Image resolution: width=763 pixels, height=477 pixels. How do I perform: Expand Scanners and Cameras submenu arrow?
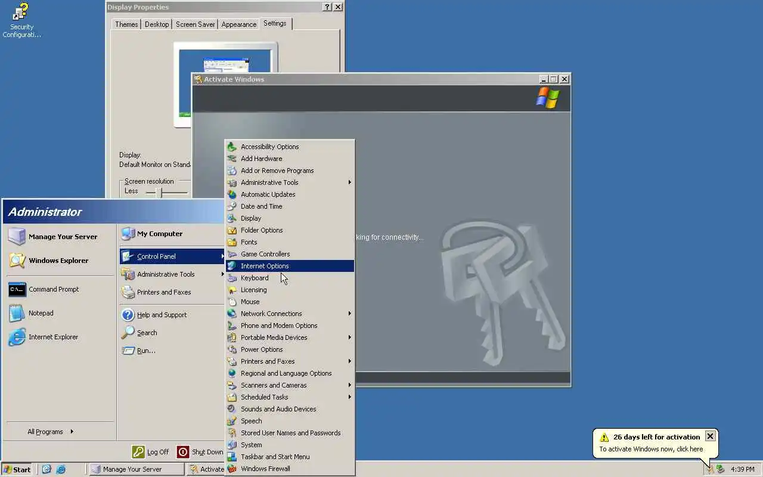[x=350, y=385]
